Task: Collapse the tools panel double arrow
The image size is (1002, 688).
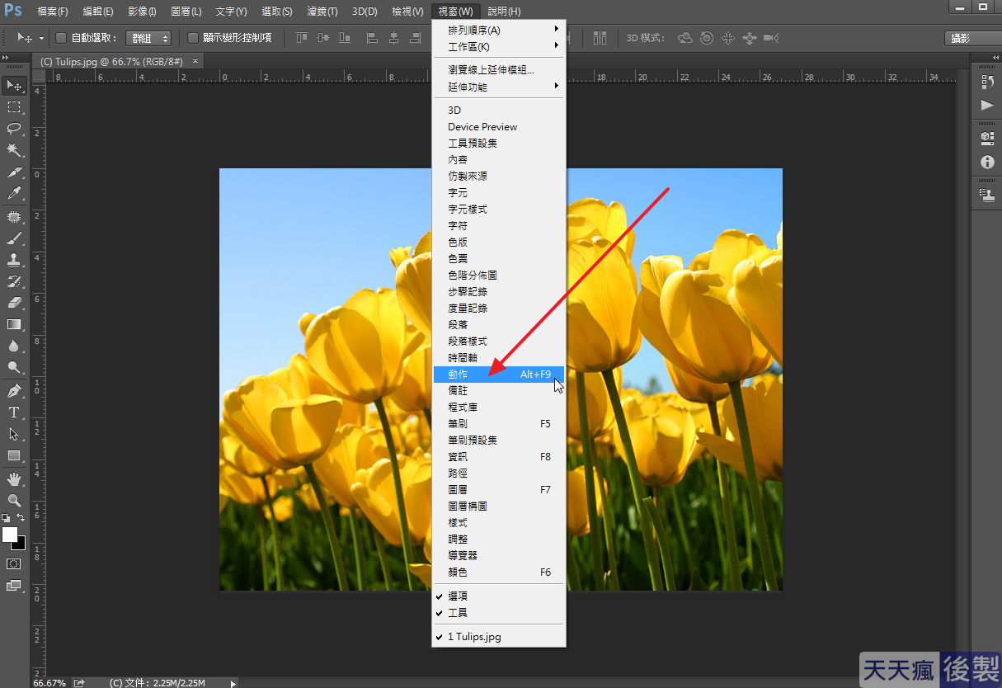Action: (x=7, y=57)
